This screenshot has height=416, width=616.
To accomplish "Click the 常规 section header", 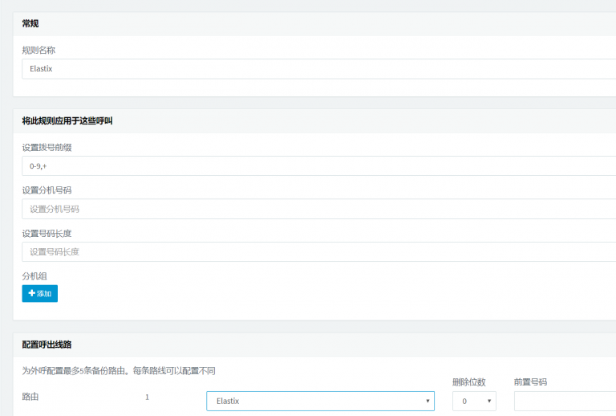I will click(30, 24).
